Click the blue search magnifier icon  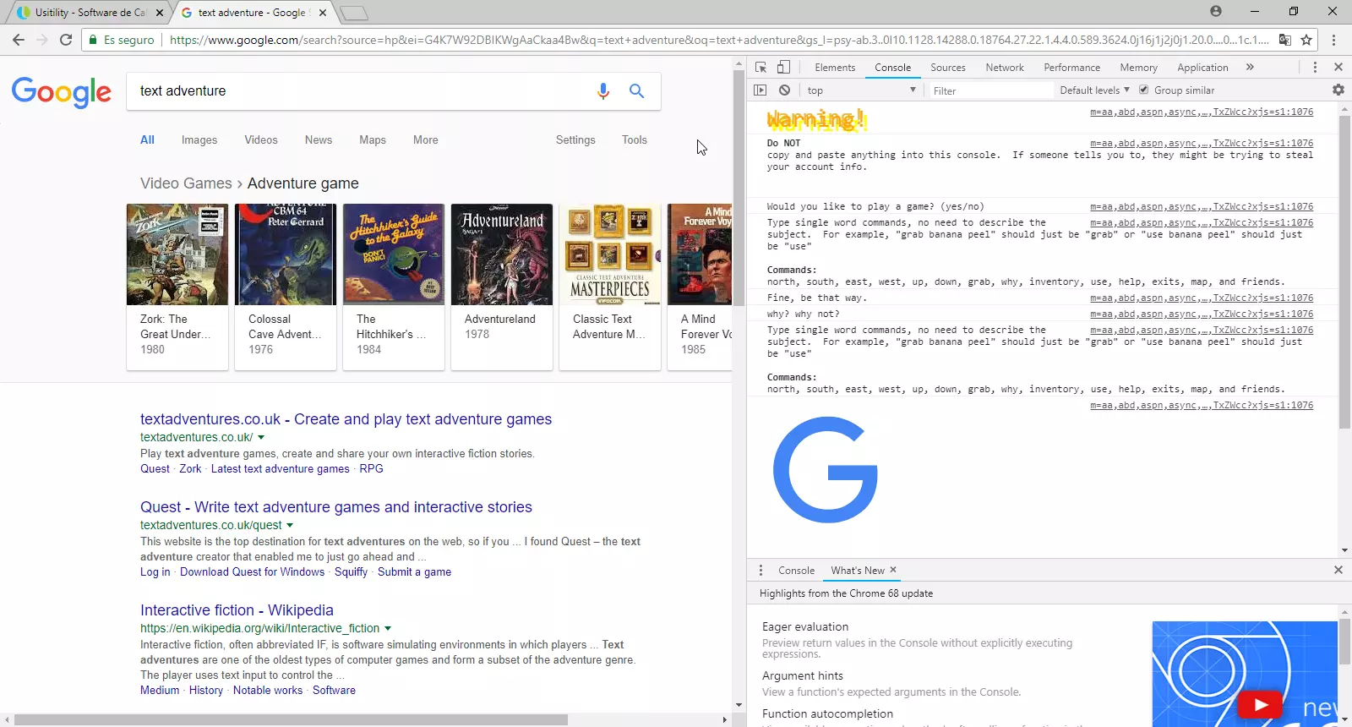click(x=636, y=91)
